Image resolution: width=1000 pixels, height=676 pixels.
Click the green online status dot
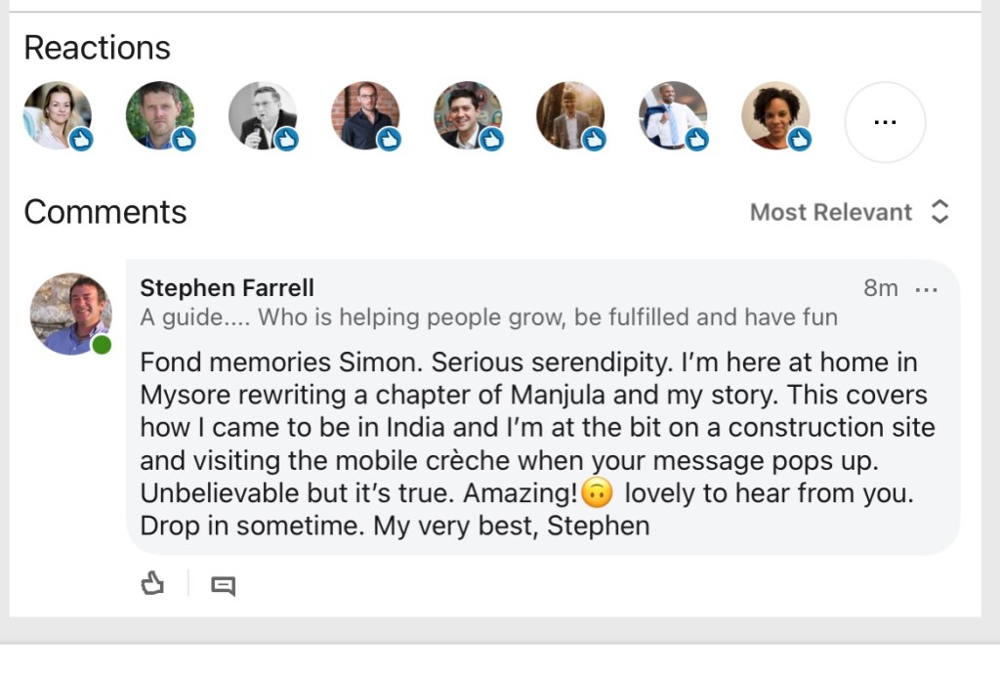click(102, 345)
